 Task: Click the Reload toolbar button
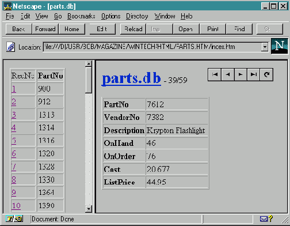(133, 29)
